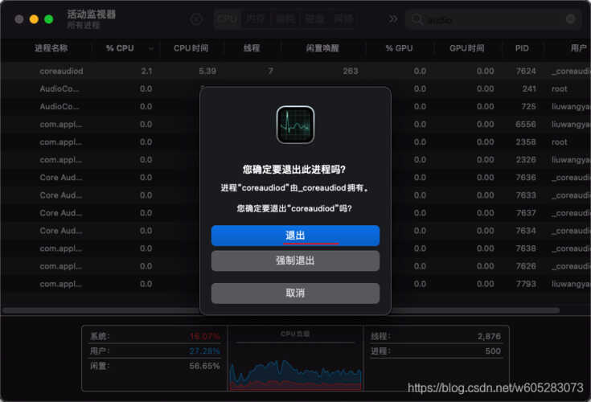
Task: Select the Core Aud... row with PID 7633
Action: (x=296, y=195)
